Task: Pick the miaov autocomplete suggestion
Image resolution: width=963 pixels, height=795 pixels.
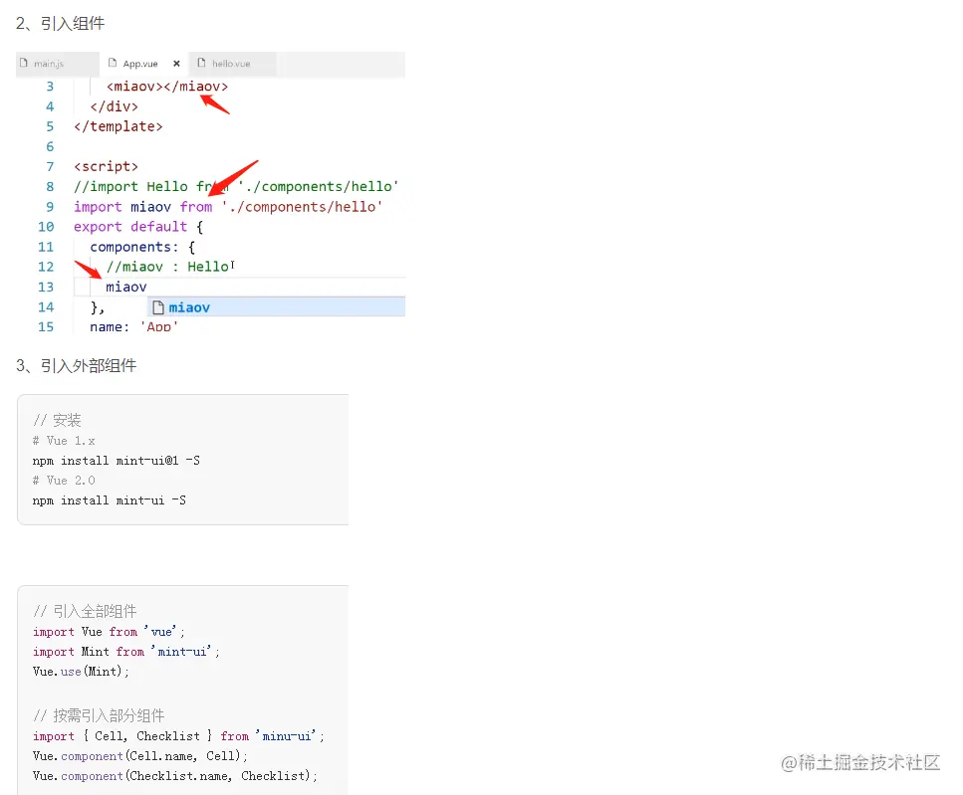Action: (x=277, y=307)
